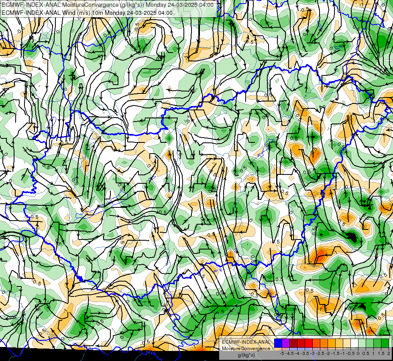Click the g/(kg*s) unit label in legend
The height and width of the screenshot is (361, 393).
pyautogui.click(x=246, y=355)
